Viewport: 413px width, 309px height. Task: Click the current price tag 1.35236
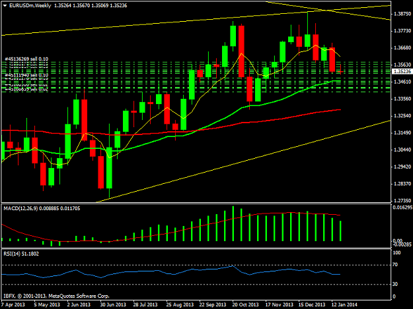coord(402,71)
